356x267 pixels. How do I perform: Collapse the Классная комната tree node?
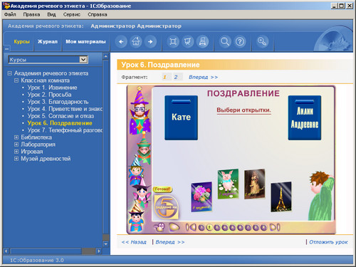click(16, 80)
